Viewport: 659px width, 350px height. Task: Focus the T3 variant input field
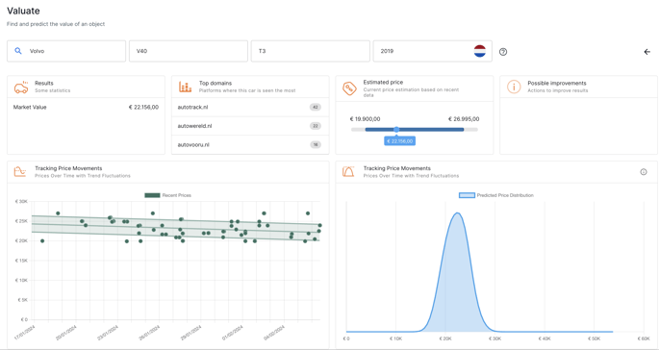pos(311,51)
